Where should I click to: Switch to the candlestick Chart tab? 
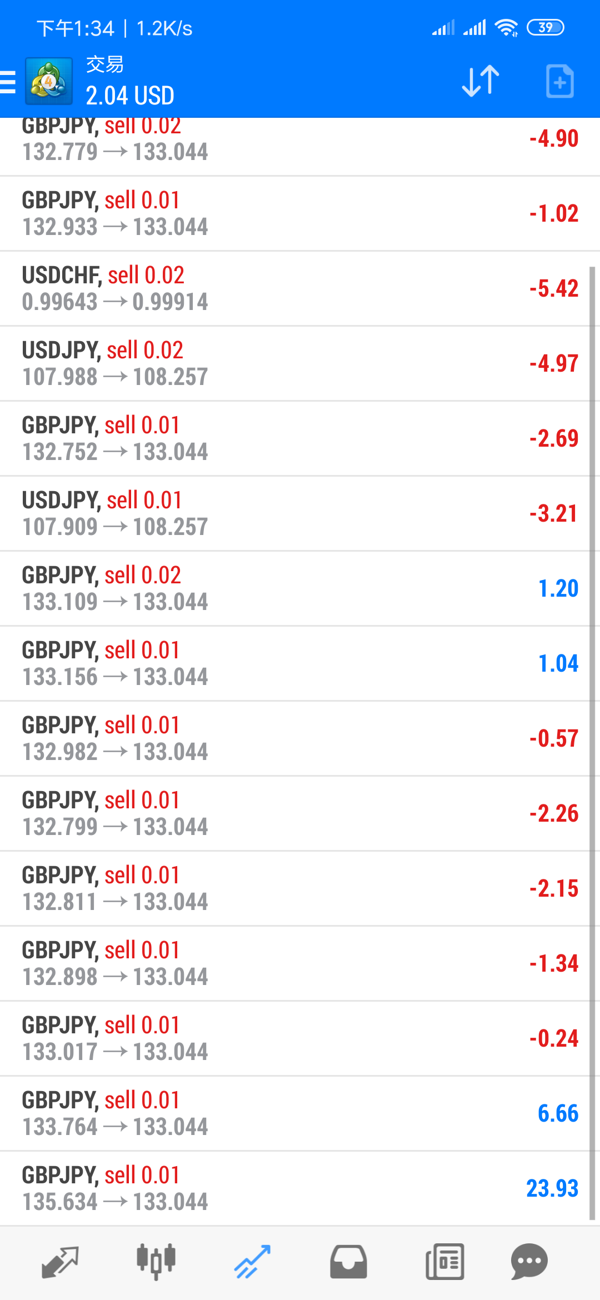[156, 1262]
